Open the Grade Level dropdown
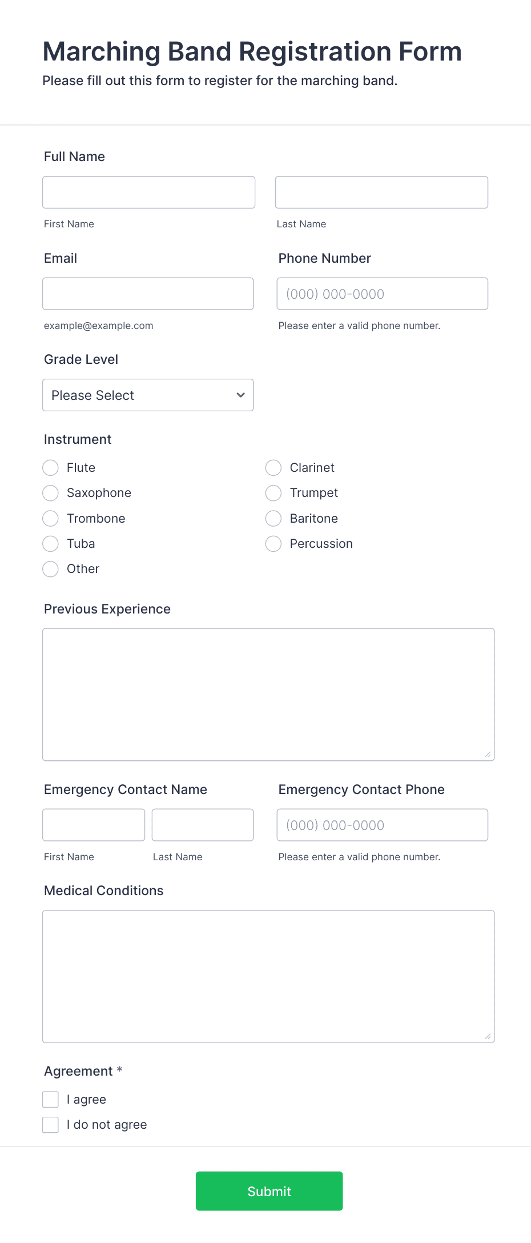 (148, 395)
